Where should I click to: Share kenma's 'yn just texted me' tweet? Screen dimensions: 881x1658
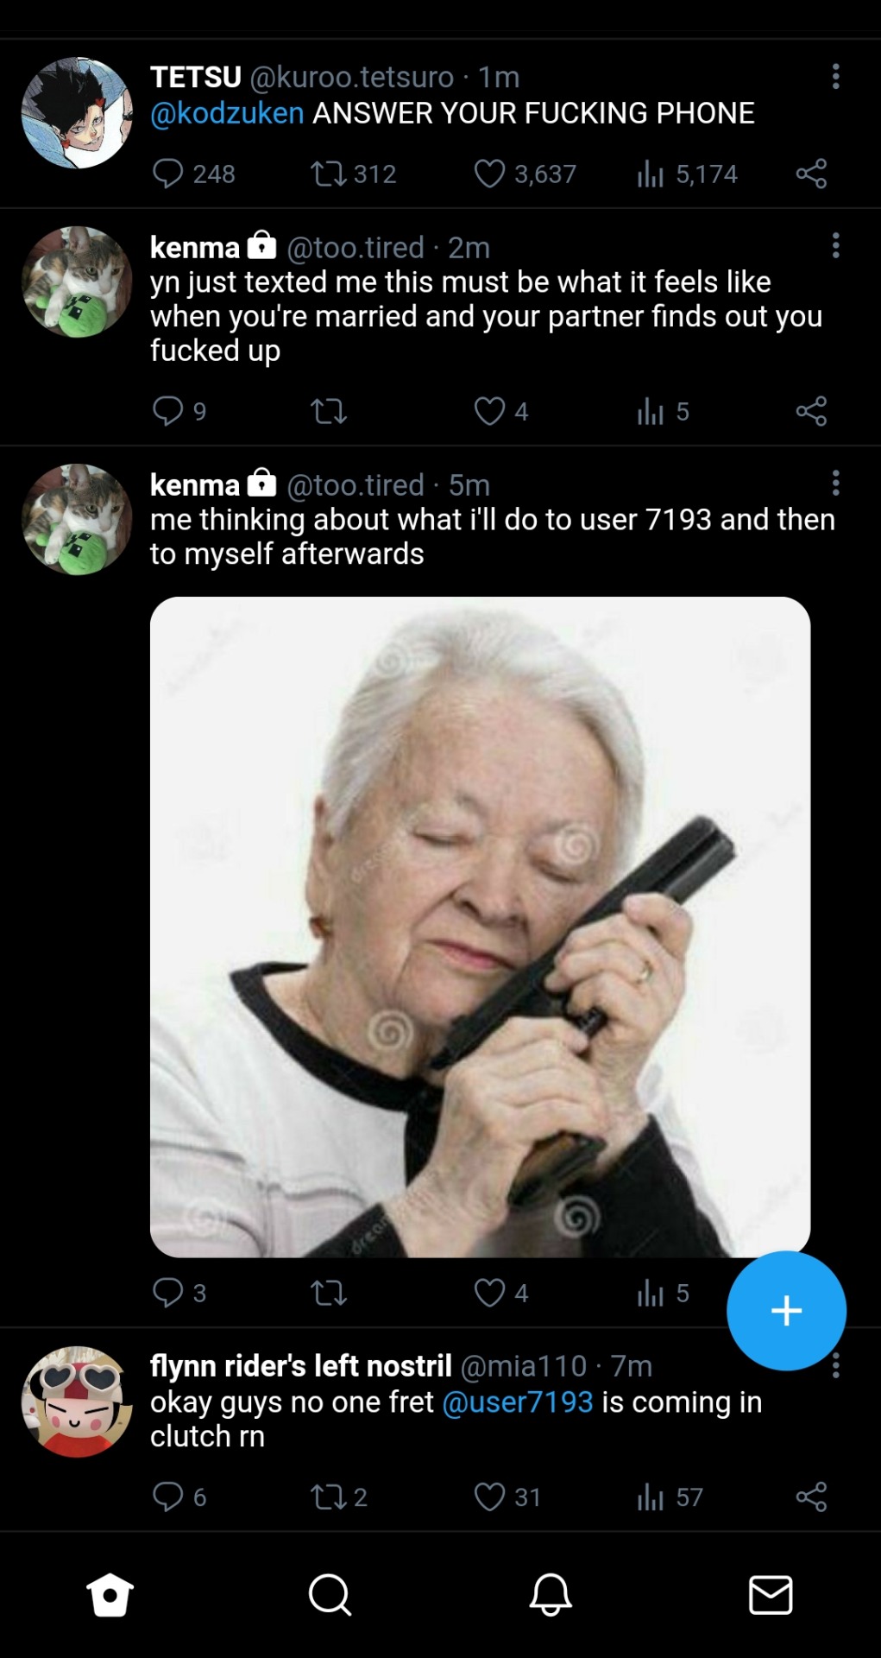click(x=811, y=411)
